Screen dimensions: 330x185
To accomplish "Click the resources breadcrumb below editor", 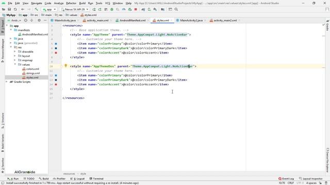I will [x=69, y=174].
